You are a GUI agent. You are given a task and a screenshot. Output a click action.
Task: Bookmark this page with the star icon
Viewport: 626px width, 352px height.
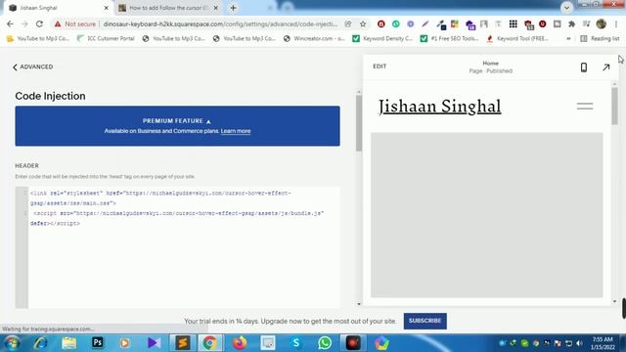point(363,23)
